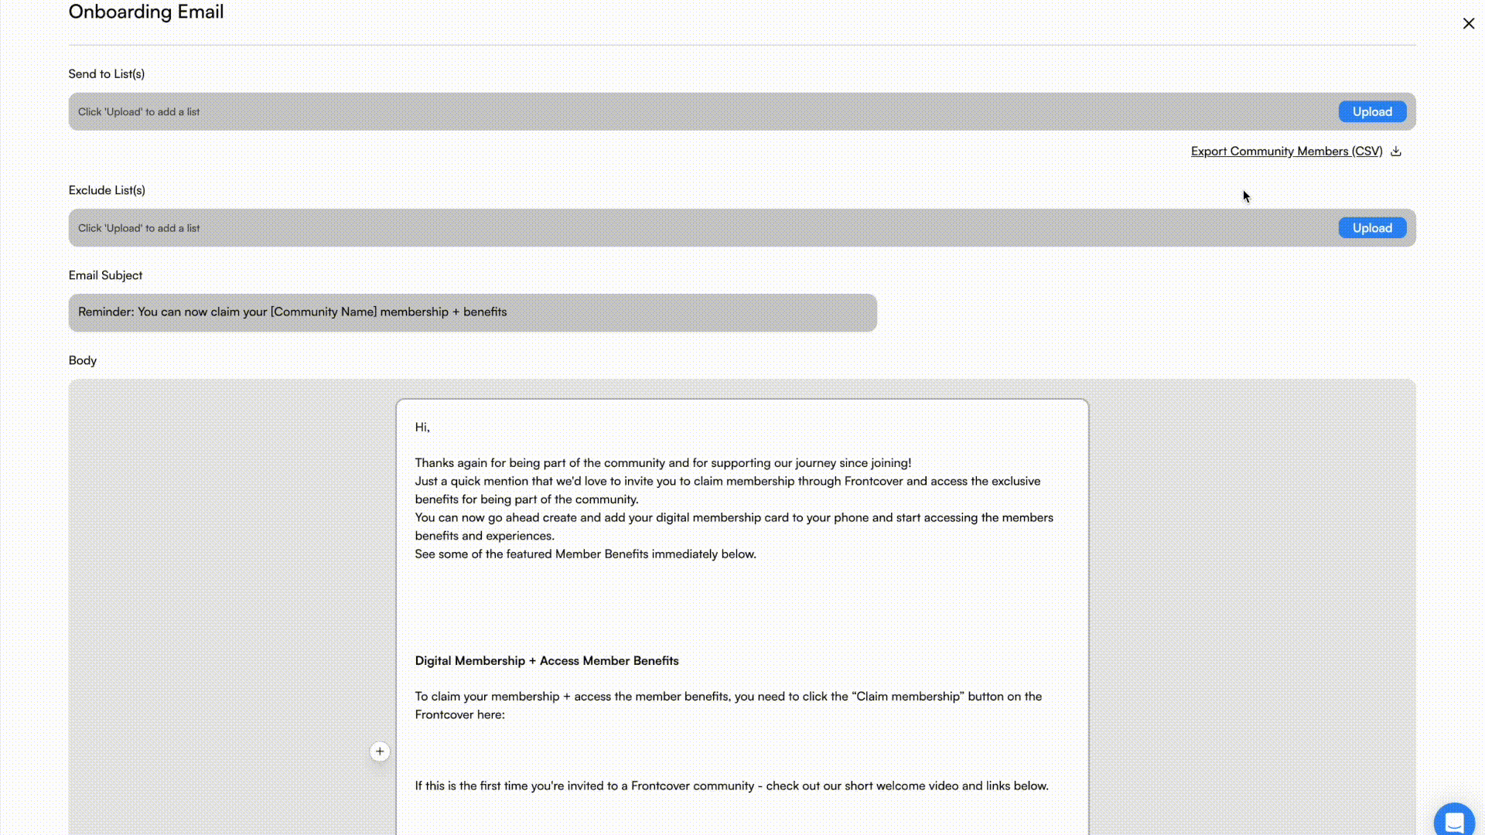The image size is (1485, 835).
Task: Click the Exclude List(s) field
Action: (696, 228)
